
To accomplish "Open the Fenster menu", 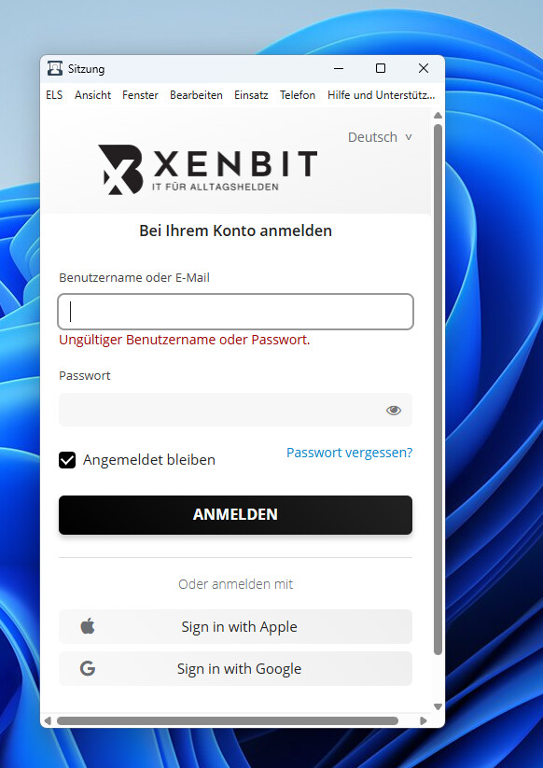I will (140, 95).
